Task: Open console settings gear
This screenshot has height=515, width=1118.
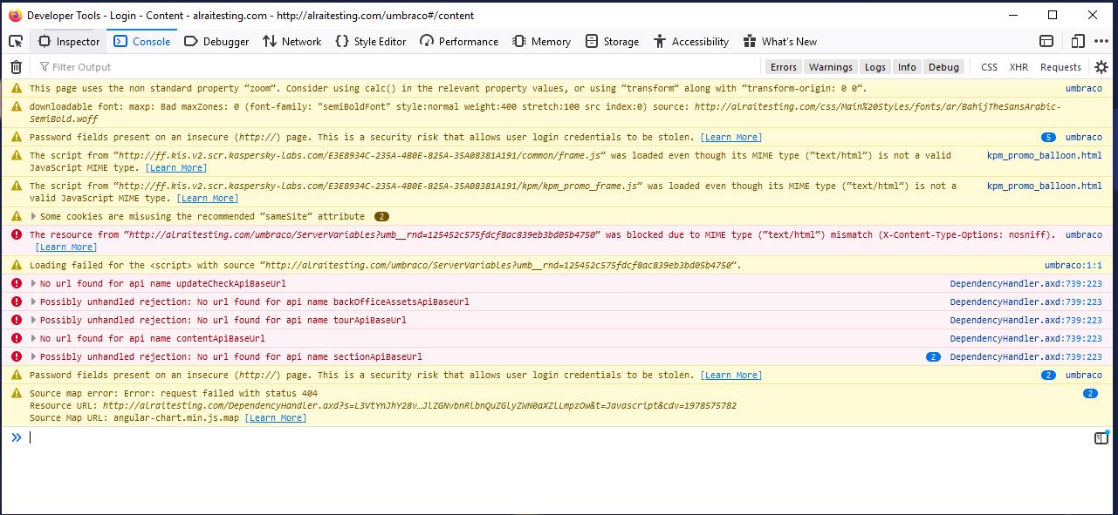Action: (x=1101, y=67)
